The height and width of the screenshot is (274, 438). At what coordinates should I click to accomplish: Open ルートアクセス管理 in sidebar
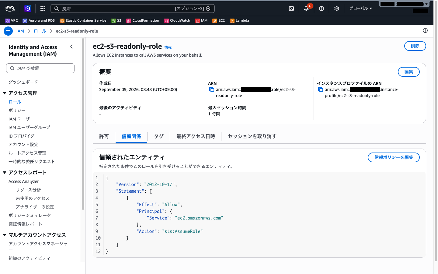(x=27, y=153)
